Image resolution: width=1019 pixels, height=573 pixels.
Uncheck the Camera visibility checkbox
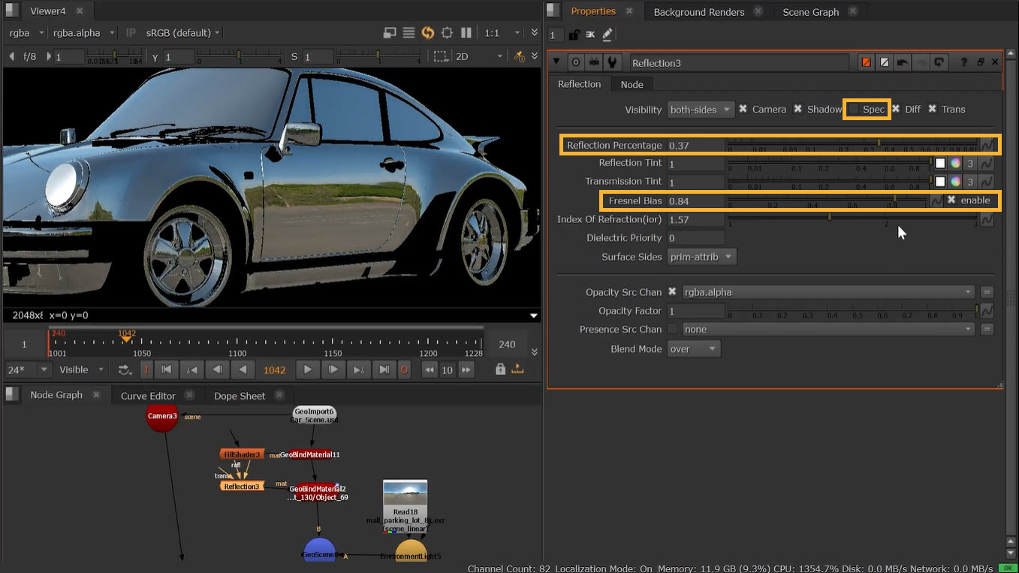(x=743, y=110)
